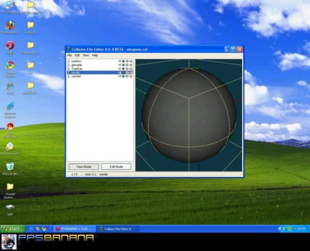The width and height of the screenshot is (310, 251).
Task: Open the Windows start menu
Action: point(13,229)
